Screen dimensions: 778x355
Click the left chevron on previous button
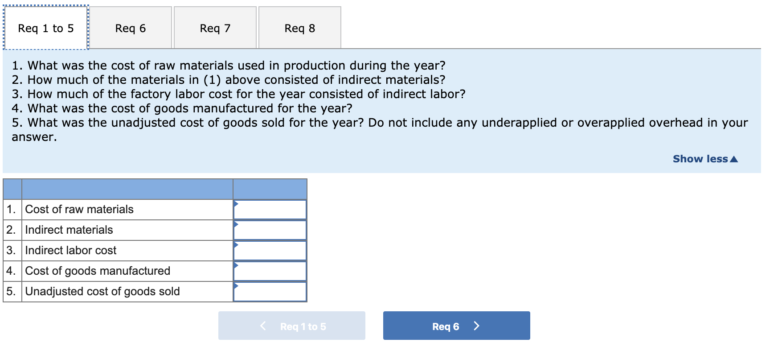[263, 326]
